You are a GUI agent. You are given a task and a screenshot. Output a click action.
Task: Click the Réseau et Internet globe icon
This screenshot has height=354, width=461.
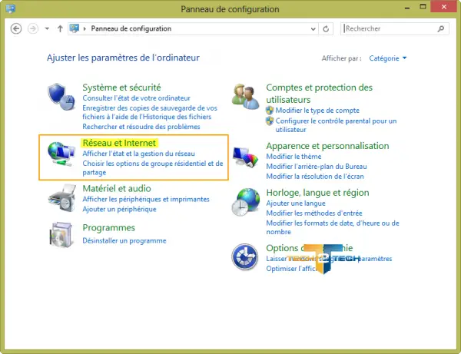pos(61,154)
